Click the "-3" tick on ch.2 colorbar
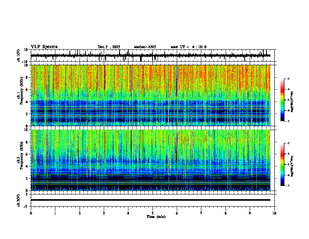 pyautogui.click(x=288, y=143)
